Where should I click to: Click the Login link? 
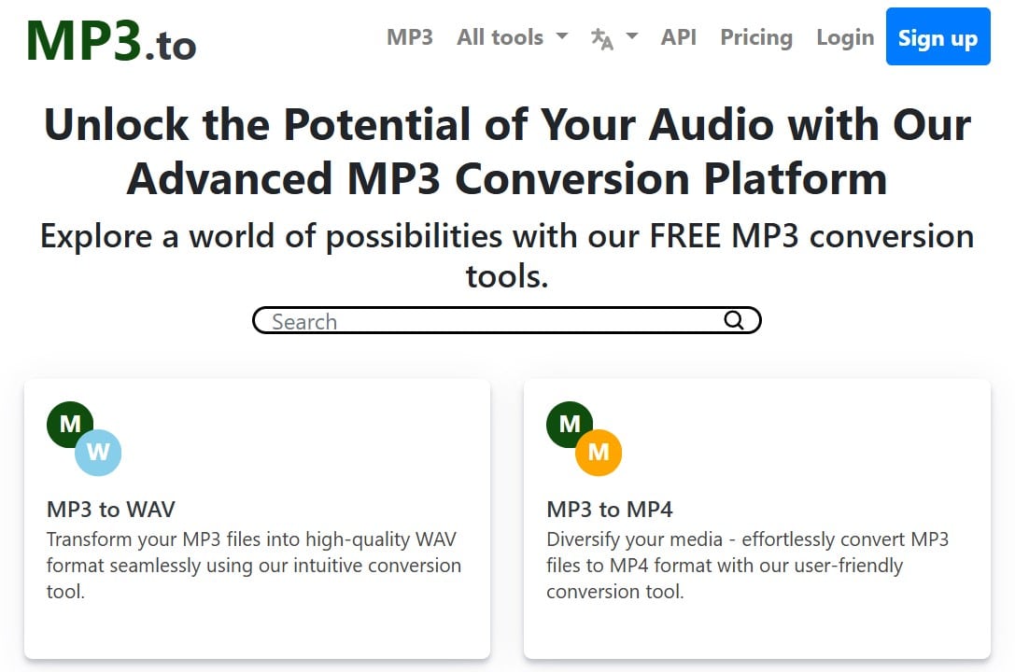[845, 37]
